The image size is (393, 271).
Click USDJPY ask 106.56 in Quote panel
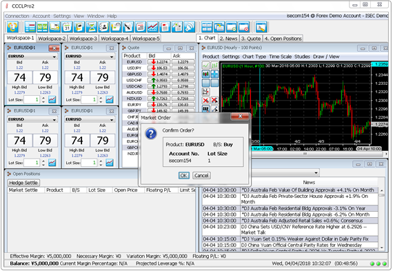(183, 68)
